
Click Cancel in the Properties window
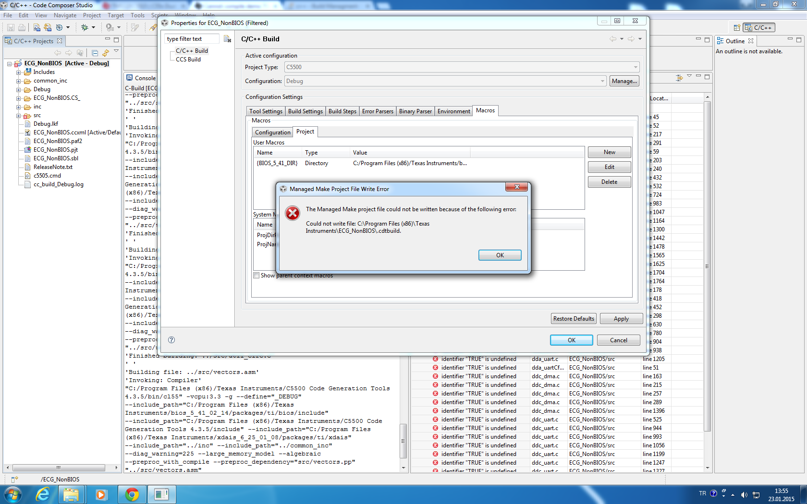(x=618, y=340)
